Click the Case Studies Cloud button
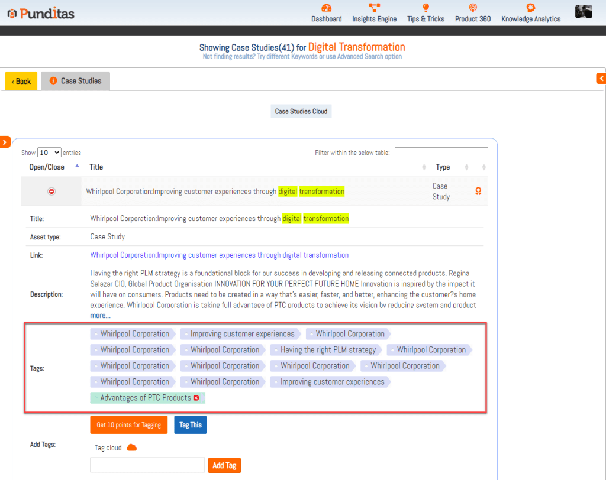The height and width of the screenshot is (480, 606). pyautogui.click(x=301, y=111)
